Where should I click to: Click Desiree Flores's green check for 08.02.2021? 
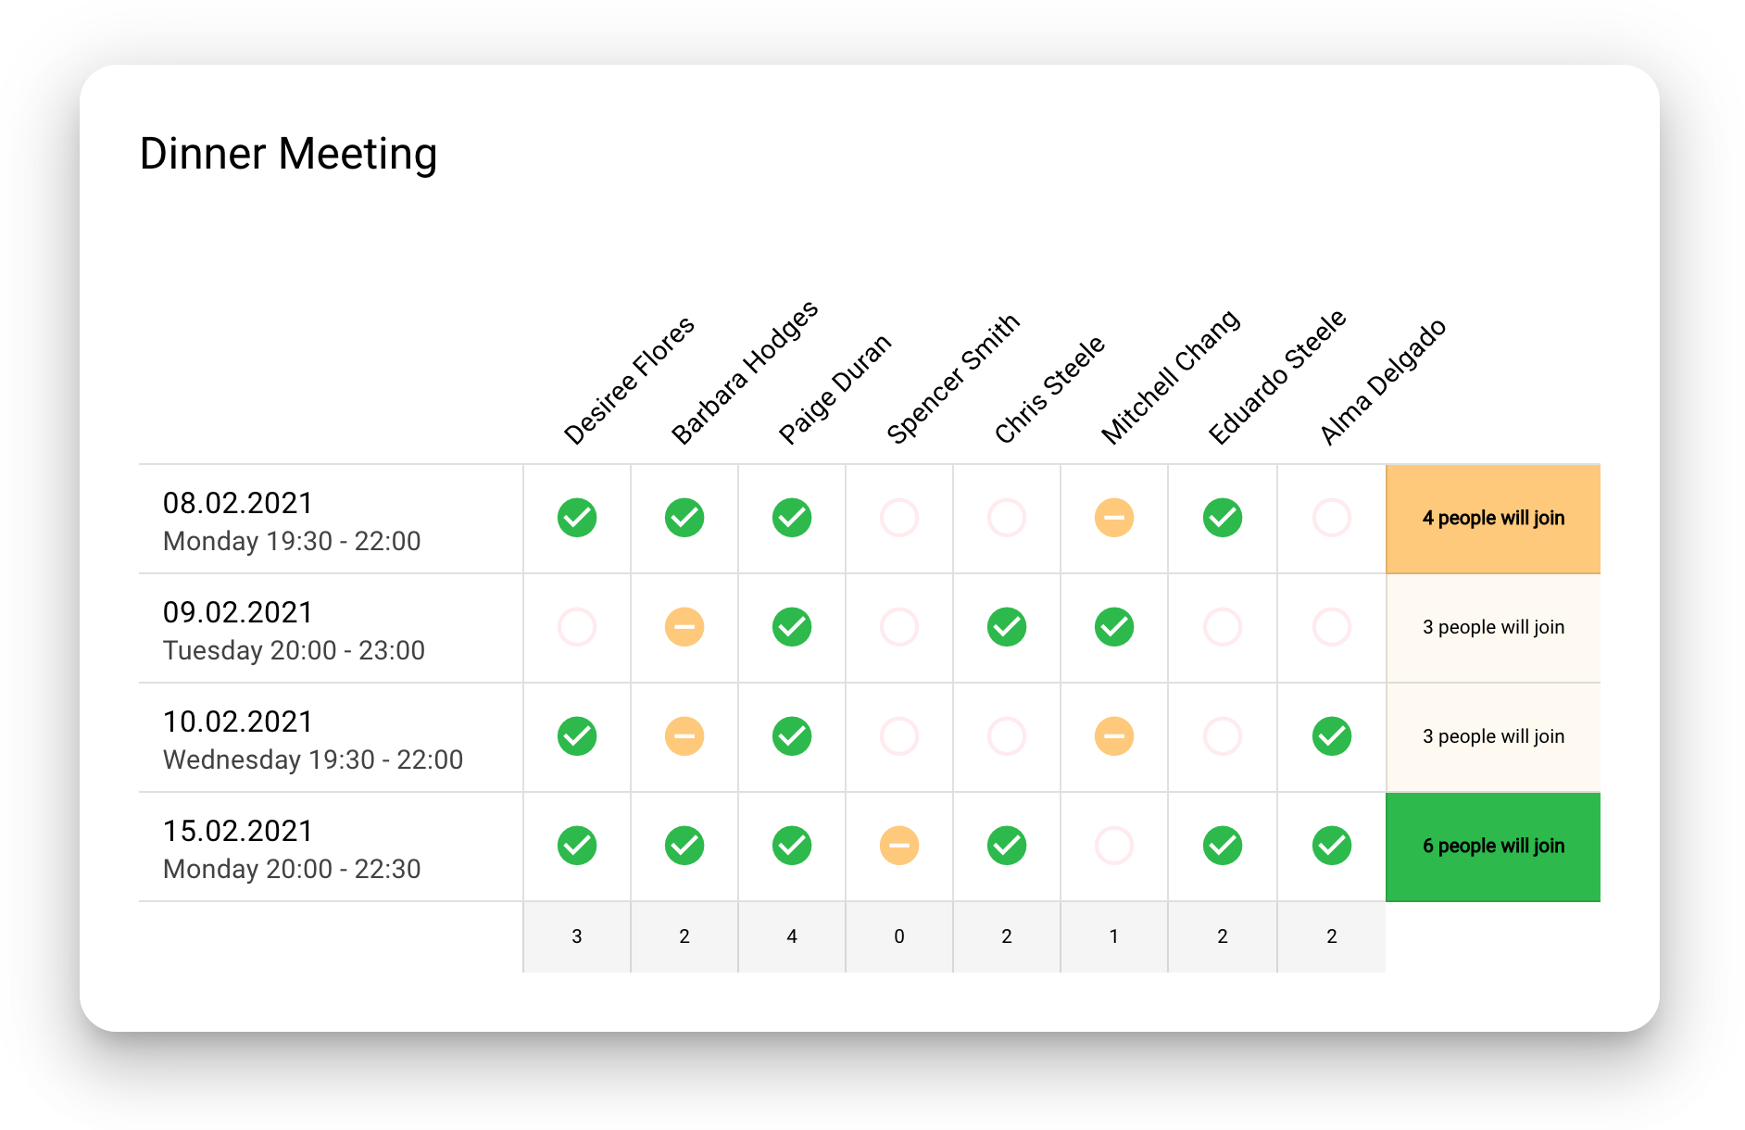click(577, 518)
